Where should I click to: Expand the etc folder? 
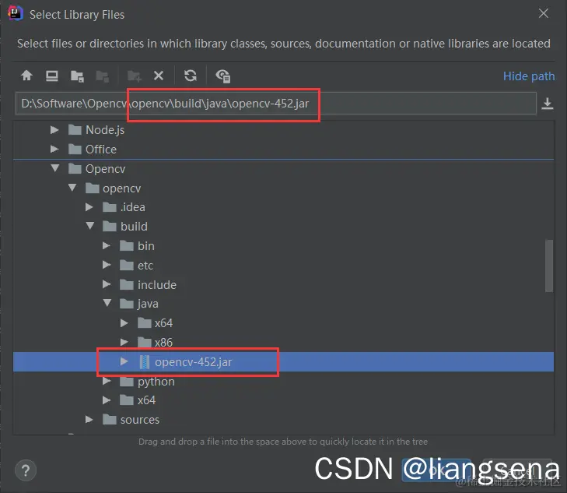pyautogui.click(x=106, y=265)
